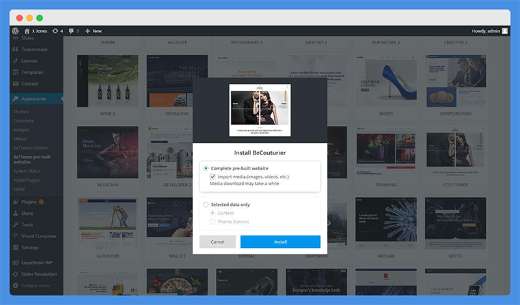Click the Cancel button
The height and width of the screenshot is (305, 520).
click(218, 242)
